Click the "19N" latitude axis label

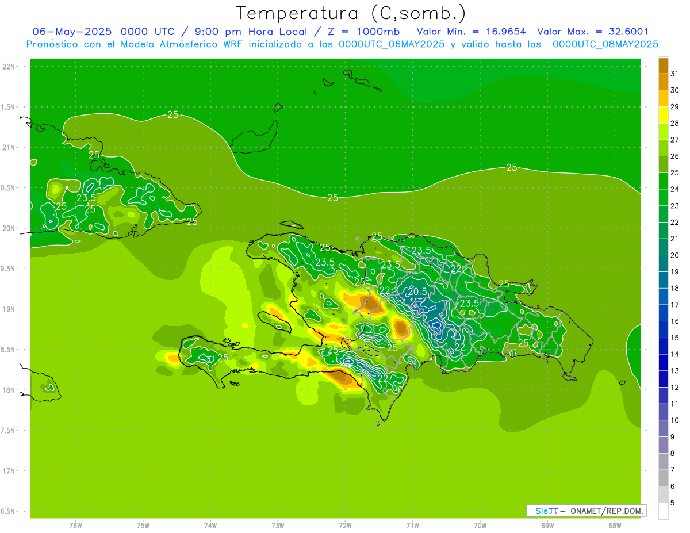pos(9,309)
